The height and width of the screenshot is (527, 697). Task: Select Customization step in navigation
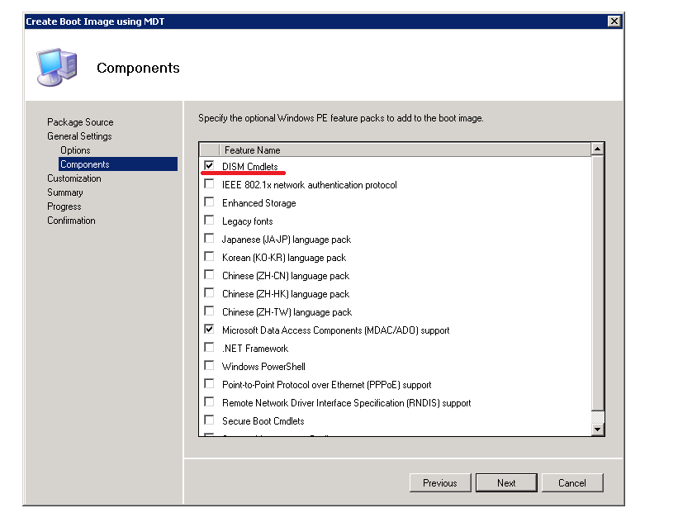tap(74, 178)
